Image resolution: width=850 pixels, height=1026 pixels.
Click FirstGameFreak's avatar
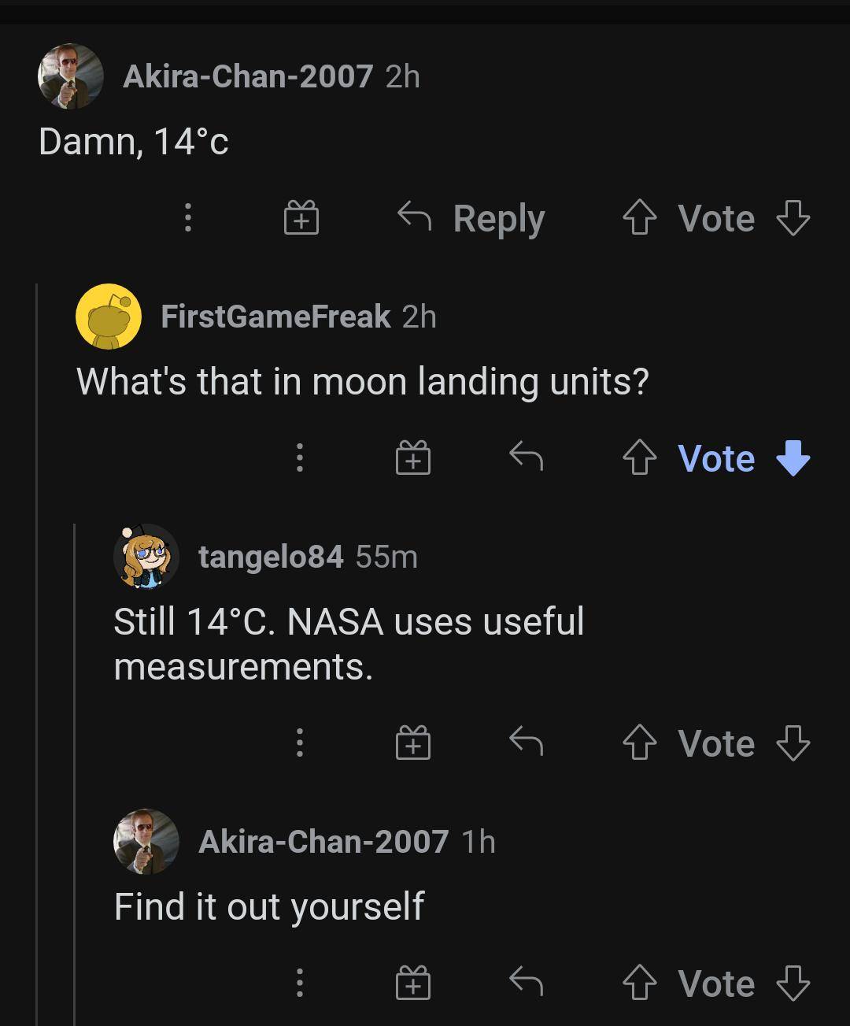[x=109, y=317]
